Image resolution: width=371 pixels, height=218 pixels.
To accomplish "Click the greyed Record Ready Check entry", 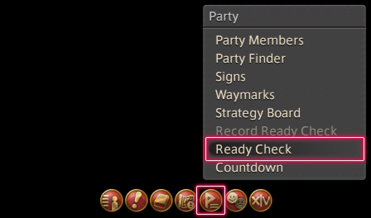I will pyautogui.click(x=276, y=131).
